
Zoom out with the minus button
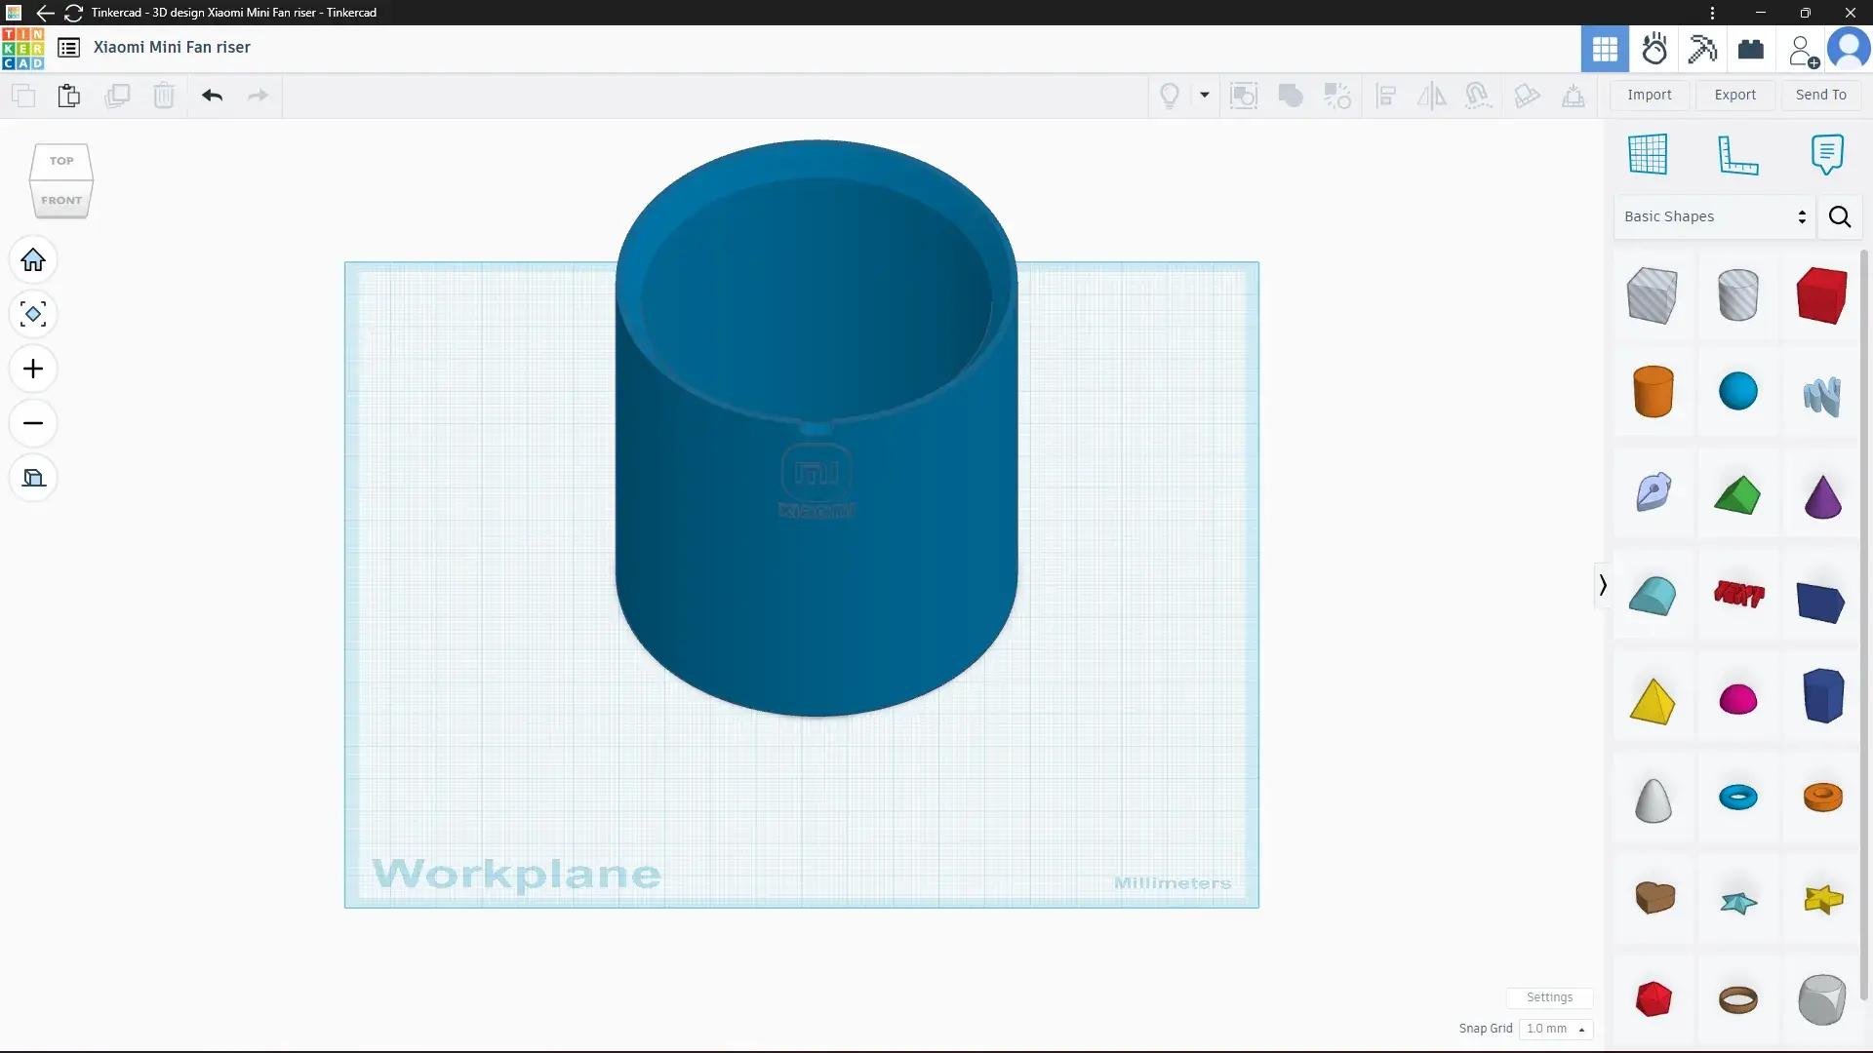pyautogui.click(x=33, y=423)
